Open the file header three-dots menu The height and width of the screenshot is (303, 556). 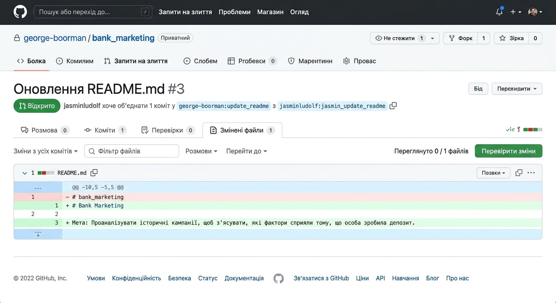[531, 173]
